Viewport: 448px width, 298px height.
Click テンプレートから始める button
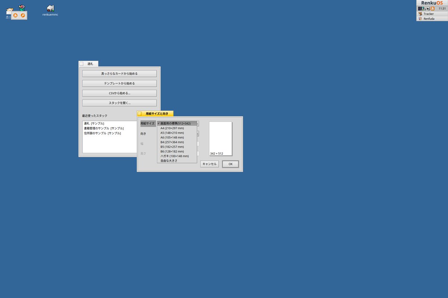coord(119,83)
